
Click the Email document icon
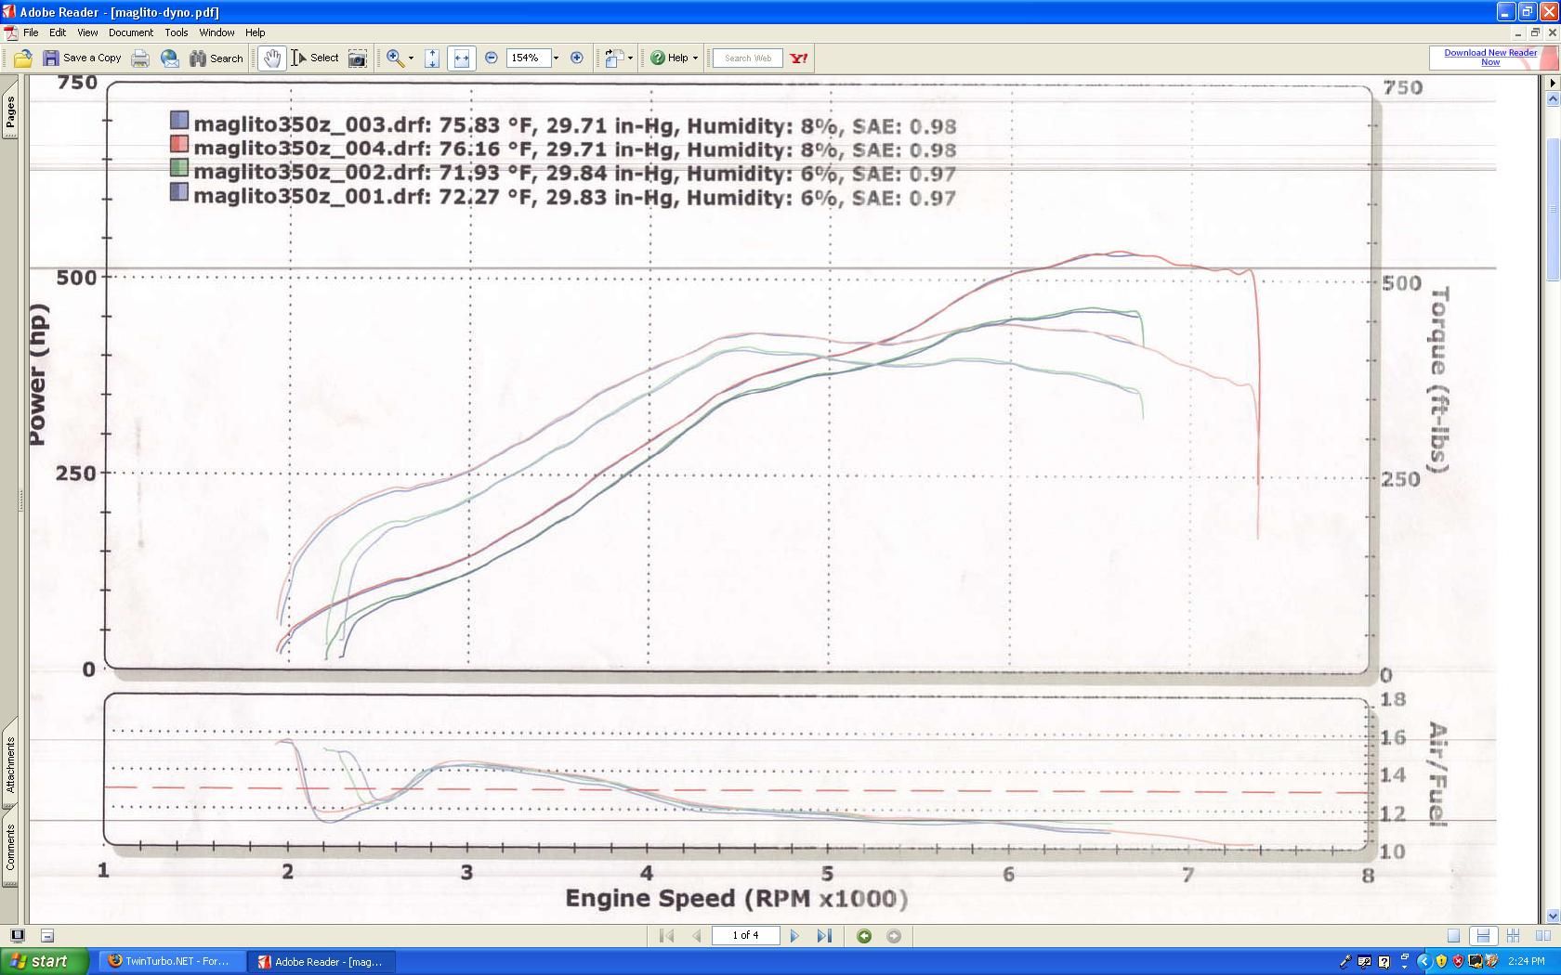point(169,58)
